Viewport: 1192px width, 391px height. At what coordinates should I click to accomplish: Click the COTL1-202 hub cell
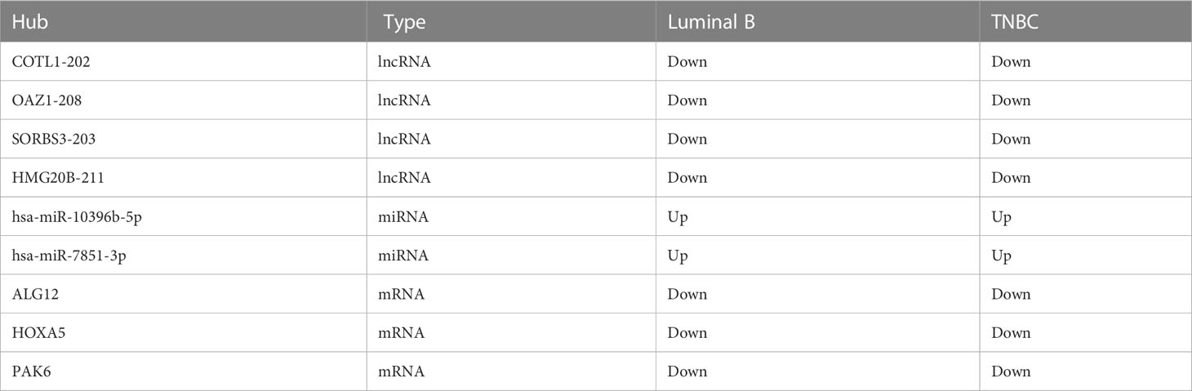coord(51,62)
